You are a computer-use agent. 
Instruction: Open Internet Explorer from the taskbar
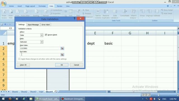click(24, 99)
